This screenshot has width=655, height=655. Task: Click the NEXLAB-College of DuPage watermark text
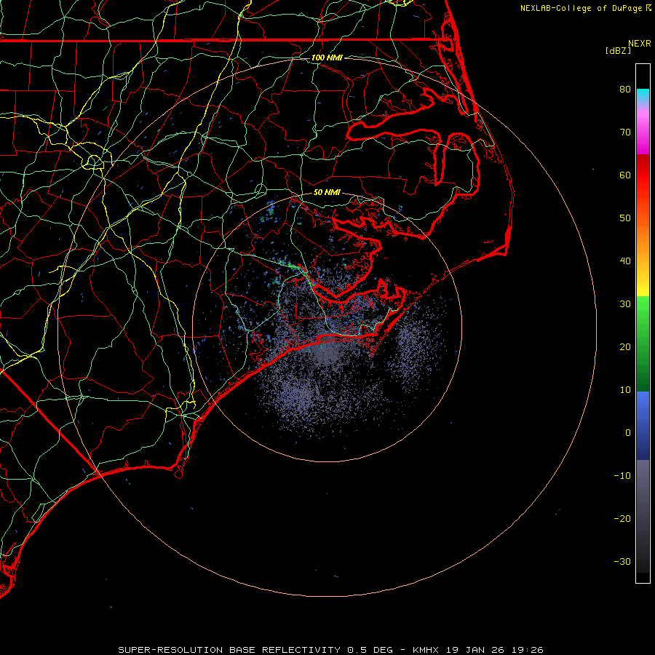point(585,8)
